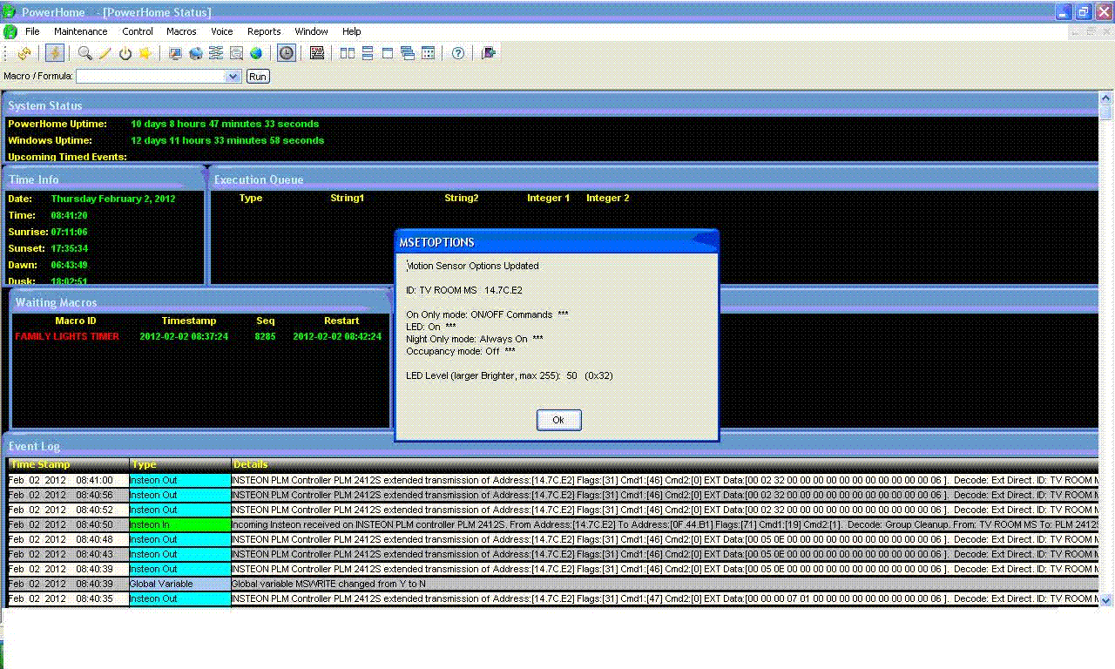
Task: Click the magnifying glass toolbar icon
Action: tap(84, 53)
